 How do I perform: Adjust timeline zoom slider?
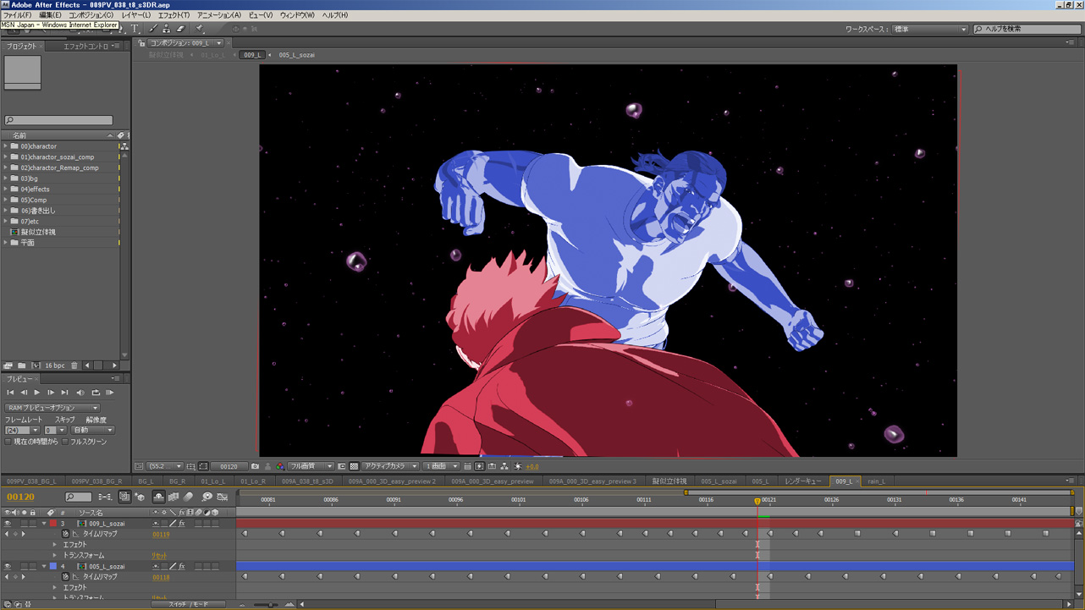point(269,604)
